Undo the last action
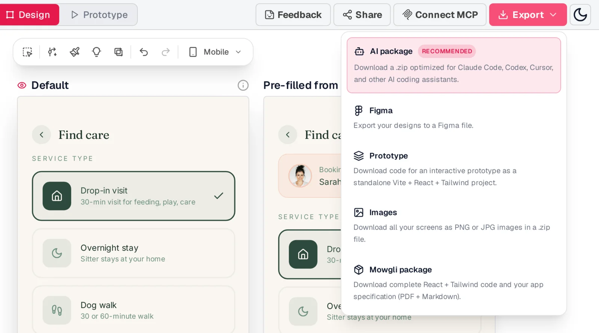 144,52
